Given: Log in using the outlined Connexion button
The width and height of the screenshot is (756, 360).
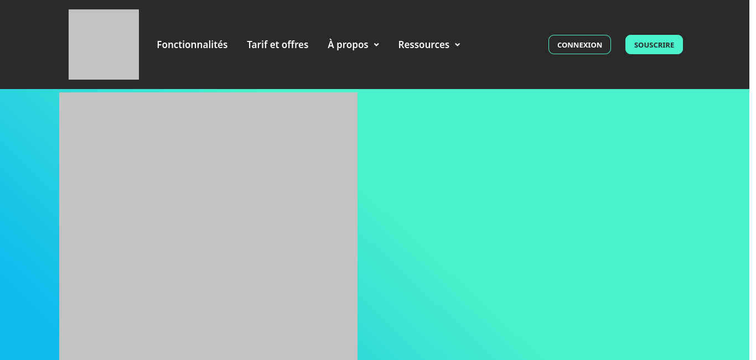Looking at the screenshot, I should point(579,45).
